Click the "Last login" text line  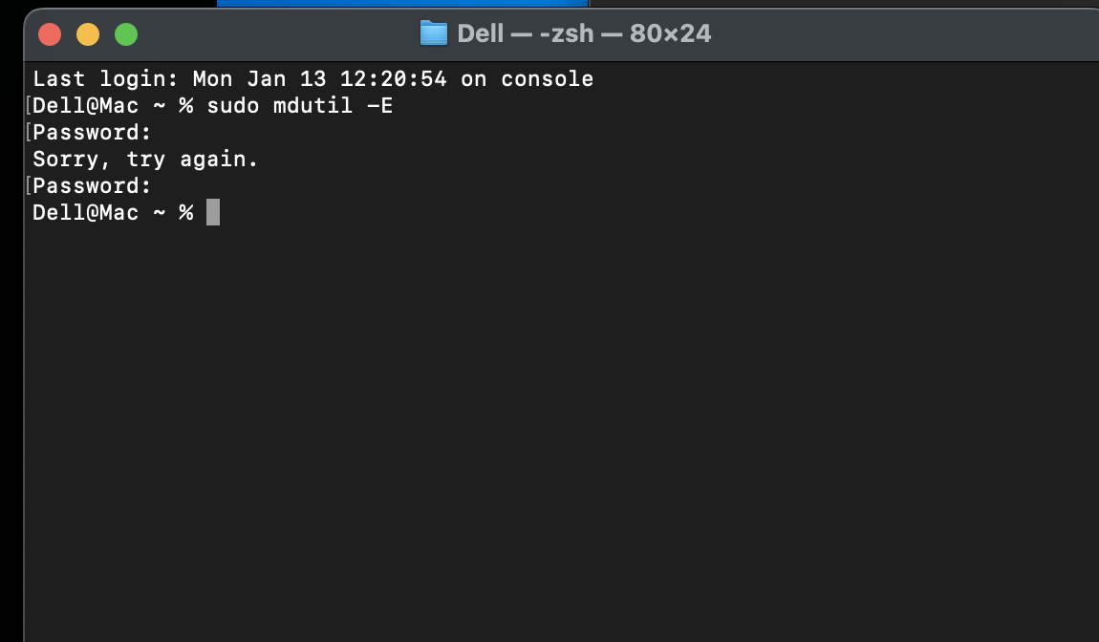(312, 79)
